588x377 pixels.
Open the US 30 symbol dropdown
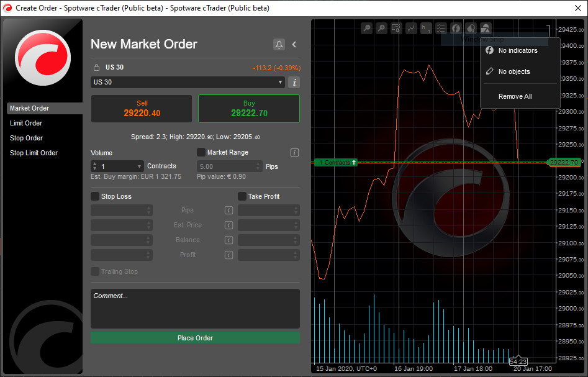[188, 82]
